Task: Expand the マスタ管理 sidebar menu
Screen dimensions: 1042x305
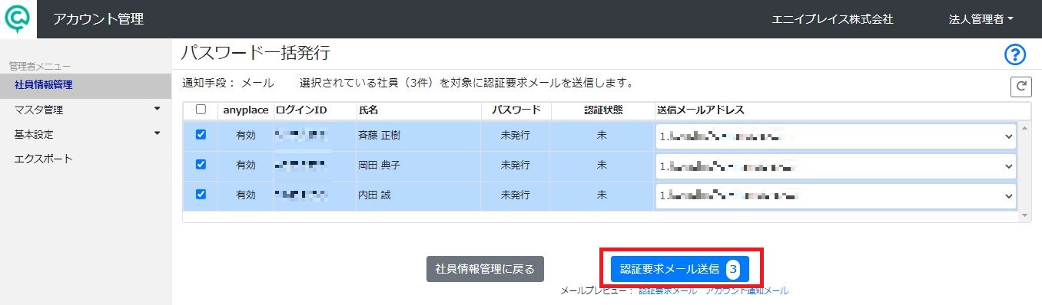Action: [x=85, y=110]
